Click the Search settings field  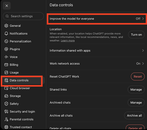[23, 16]
